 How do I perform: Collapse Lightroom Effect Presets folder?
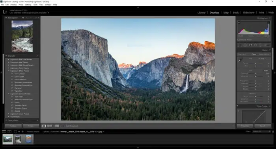pyautogui.click(x=9, y=71)
